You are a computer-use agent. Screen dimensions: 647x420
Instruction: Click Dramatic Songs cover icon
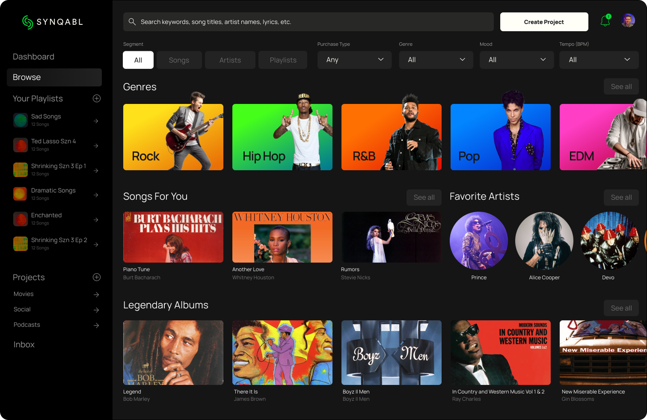coord(21,194)
